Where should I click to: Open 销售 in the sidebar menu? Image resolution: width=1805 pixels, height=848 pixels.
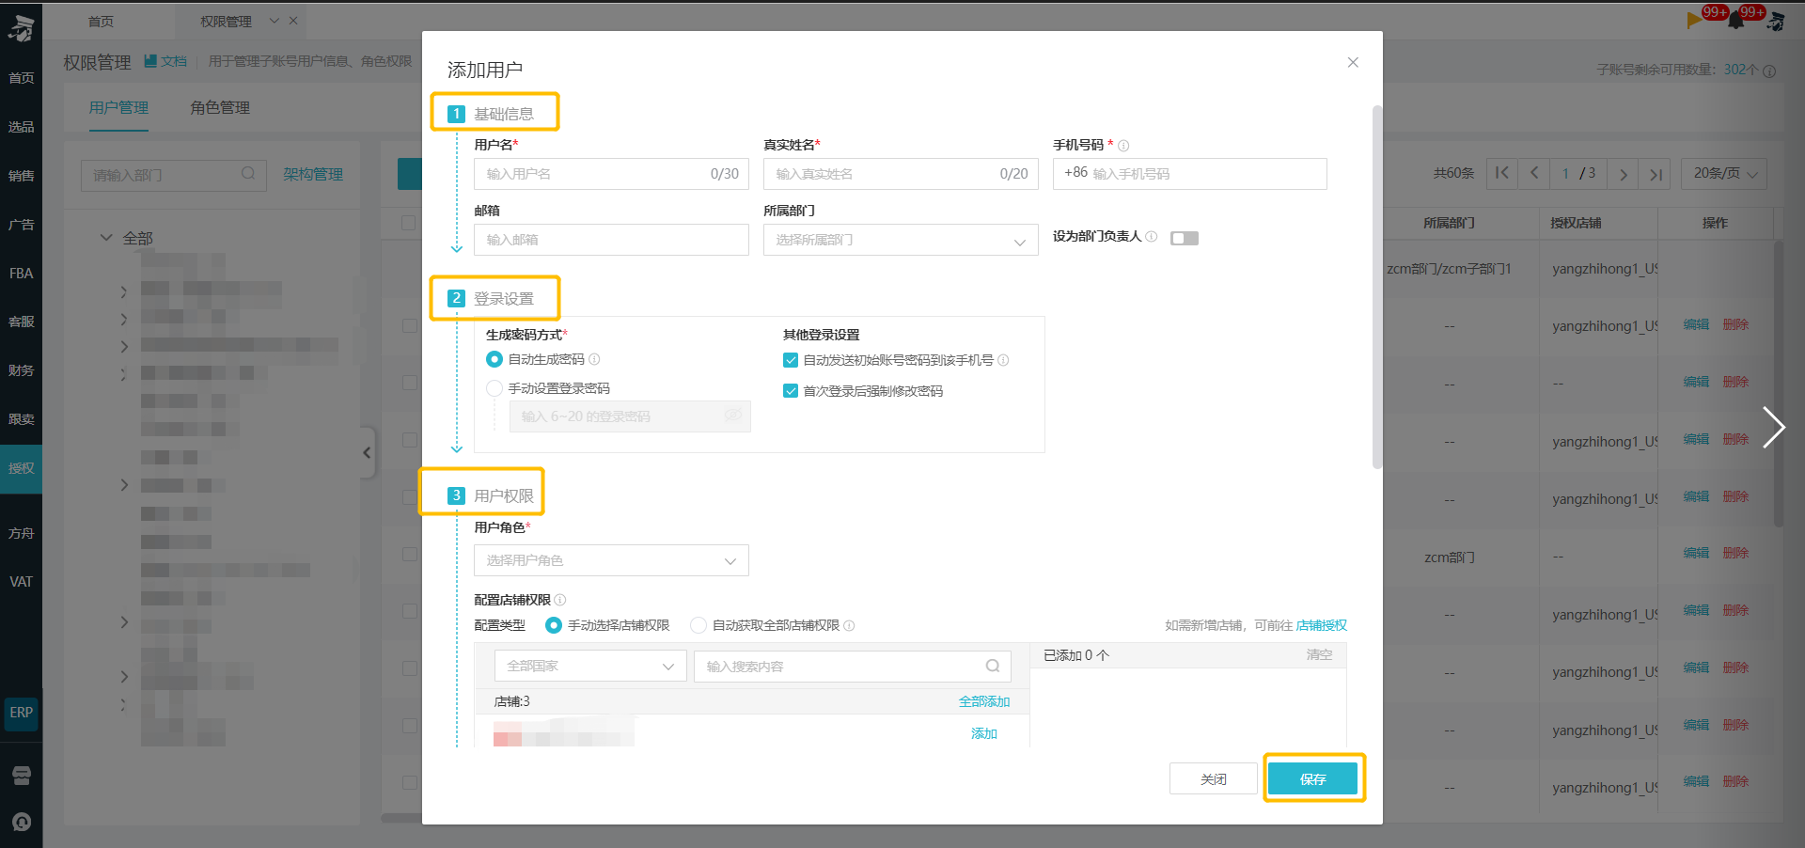pos(21,176)
